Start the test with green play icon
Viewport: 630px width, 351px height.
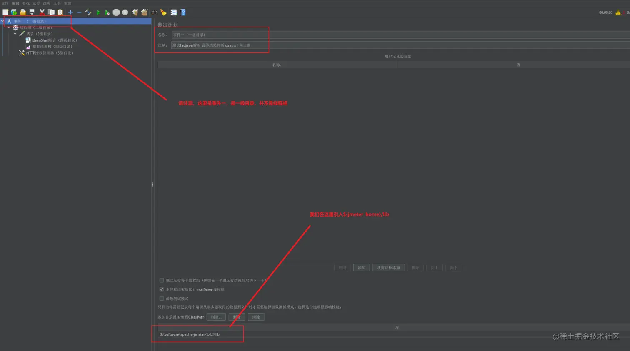(98, 12)
